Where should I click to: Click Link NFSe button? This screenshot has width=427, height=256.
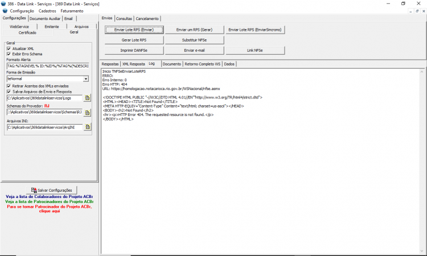pyautogui.click(x=255, y=51)
